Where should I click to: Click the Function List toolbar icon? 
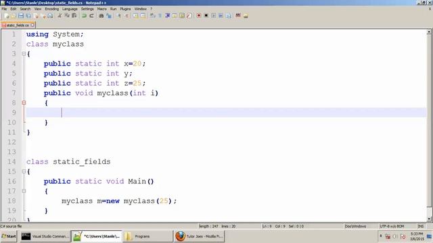pyautogui.click(x=189, y=16)
